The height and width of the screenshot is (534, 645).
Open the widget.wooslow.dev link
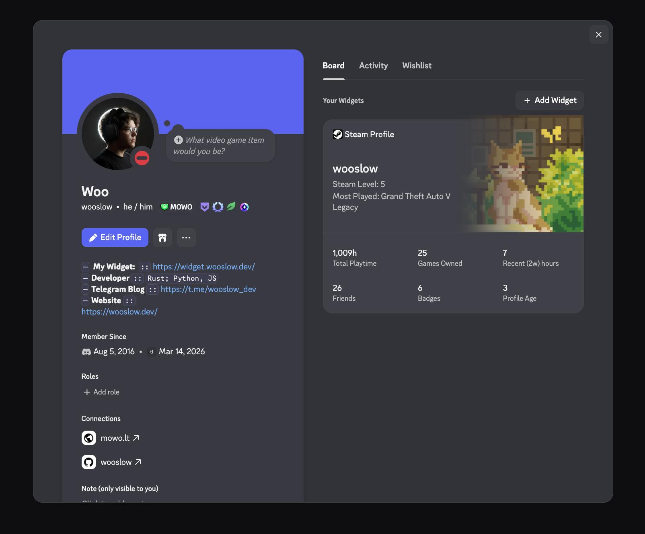(x=204, y=267)
